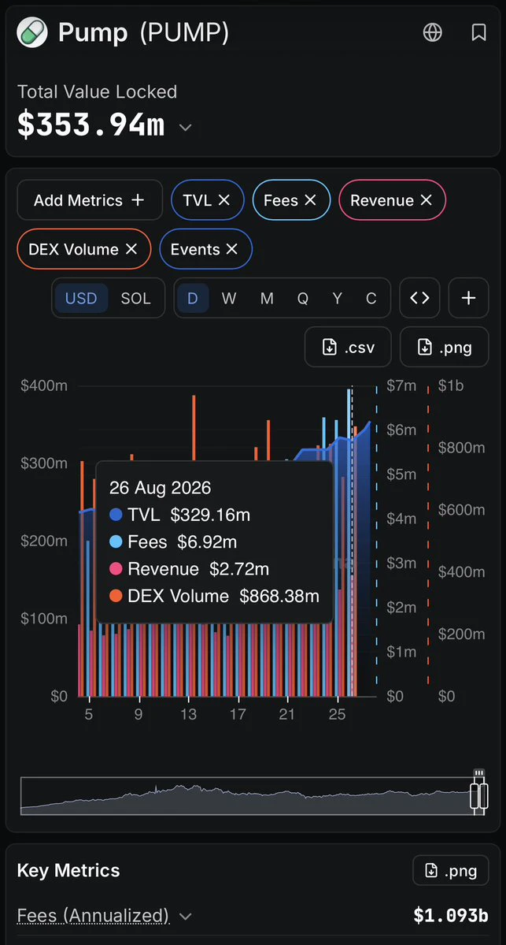
Task: Remove the TVL metric chip
Action: click(x=223, y=200)
